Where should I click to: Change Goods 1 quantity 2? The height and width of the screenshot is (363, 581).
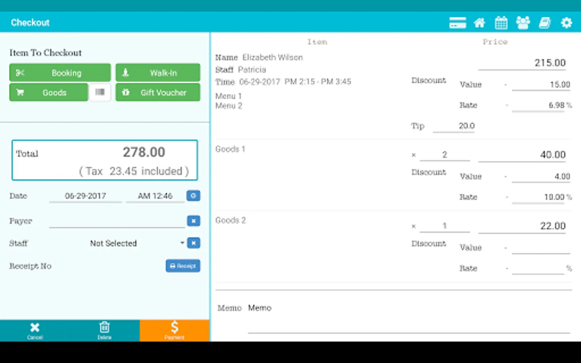[445, 155]
